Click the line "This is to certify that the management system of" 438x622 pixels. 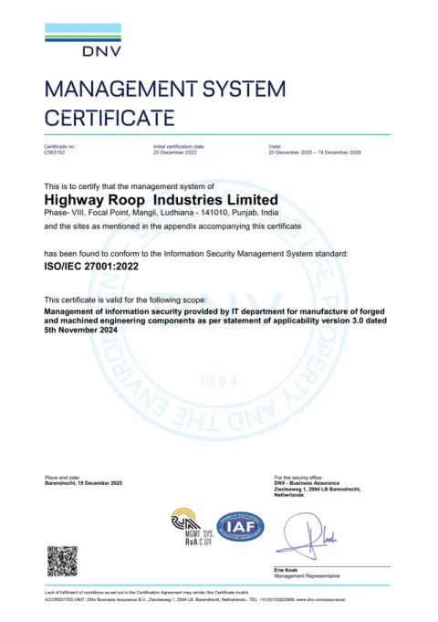pyautogui.click(x=129, y=186)
